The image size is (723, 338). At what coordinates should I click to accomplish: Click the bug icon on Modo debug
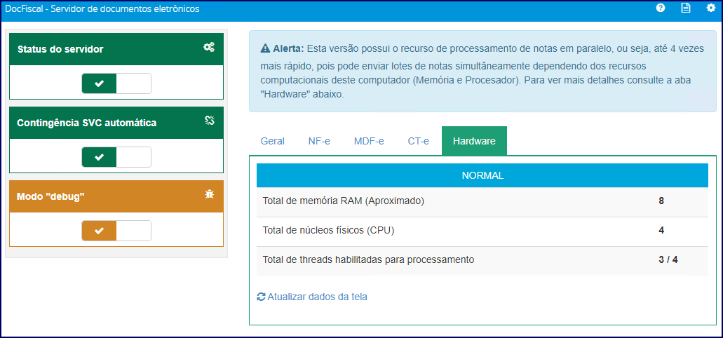point(210,194)
